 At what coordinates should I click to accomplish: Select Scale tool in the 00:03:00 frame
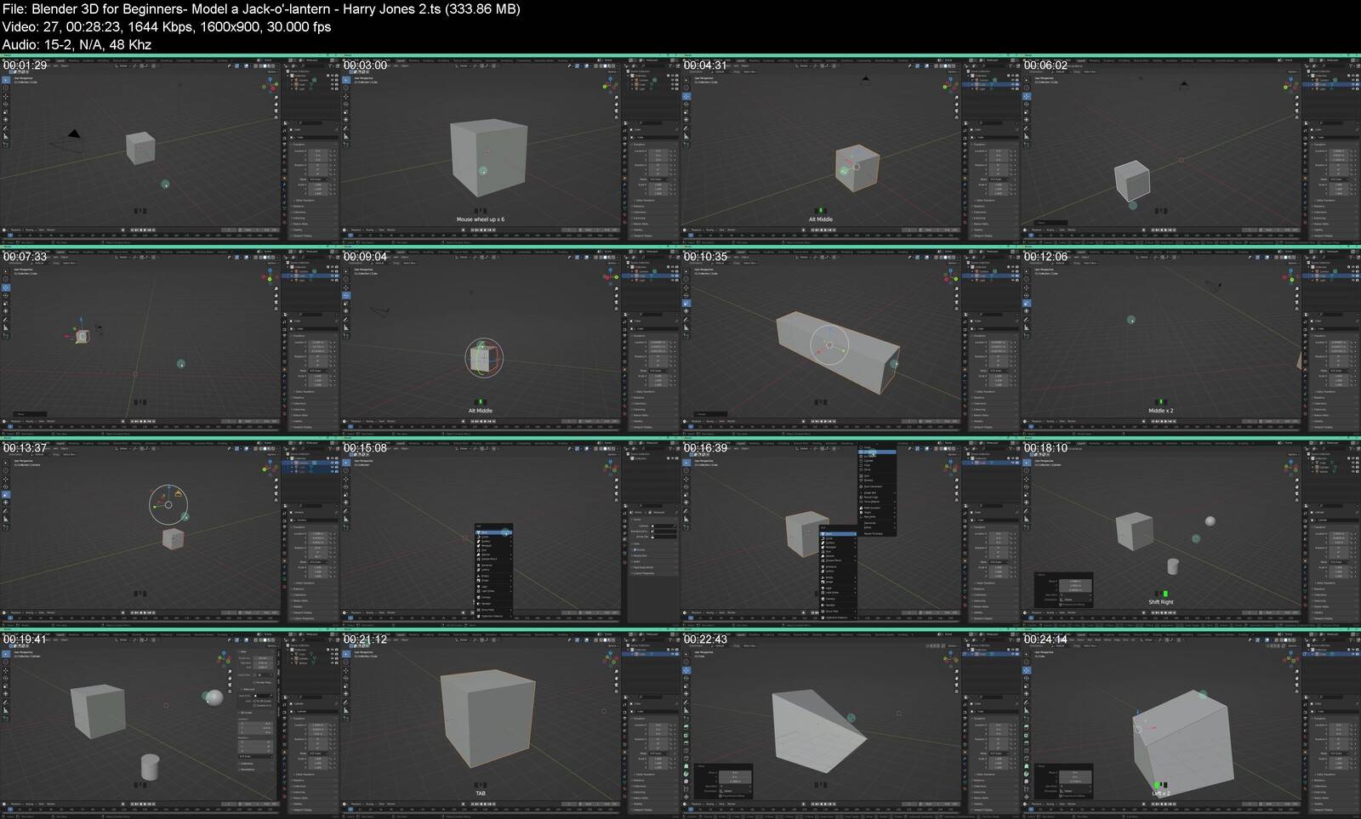pos(345,111)
